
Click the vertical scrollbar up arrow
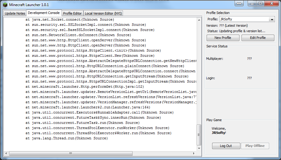point(199,20)
